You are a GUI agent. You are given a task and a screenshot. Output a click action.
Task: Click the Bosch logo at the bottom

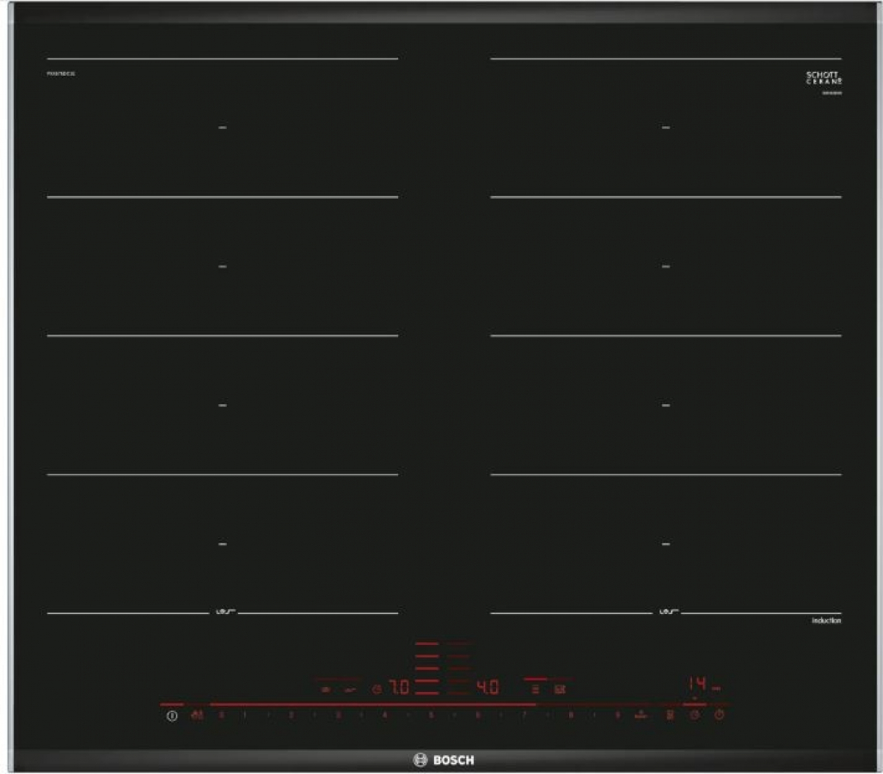click(x=444, y=759)
